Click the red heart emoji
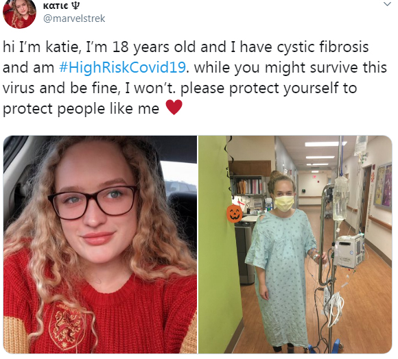Viewport: 398px width, 359px height. pyautogui.click(x=174, y=107)
